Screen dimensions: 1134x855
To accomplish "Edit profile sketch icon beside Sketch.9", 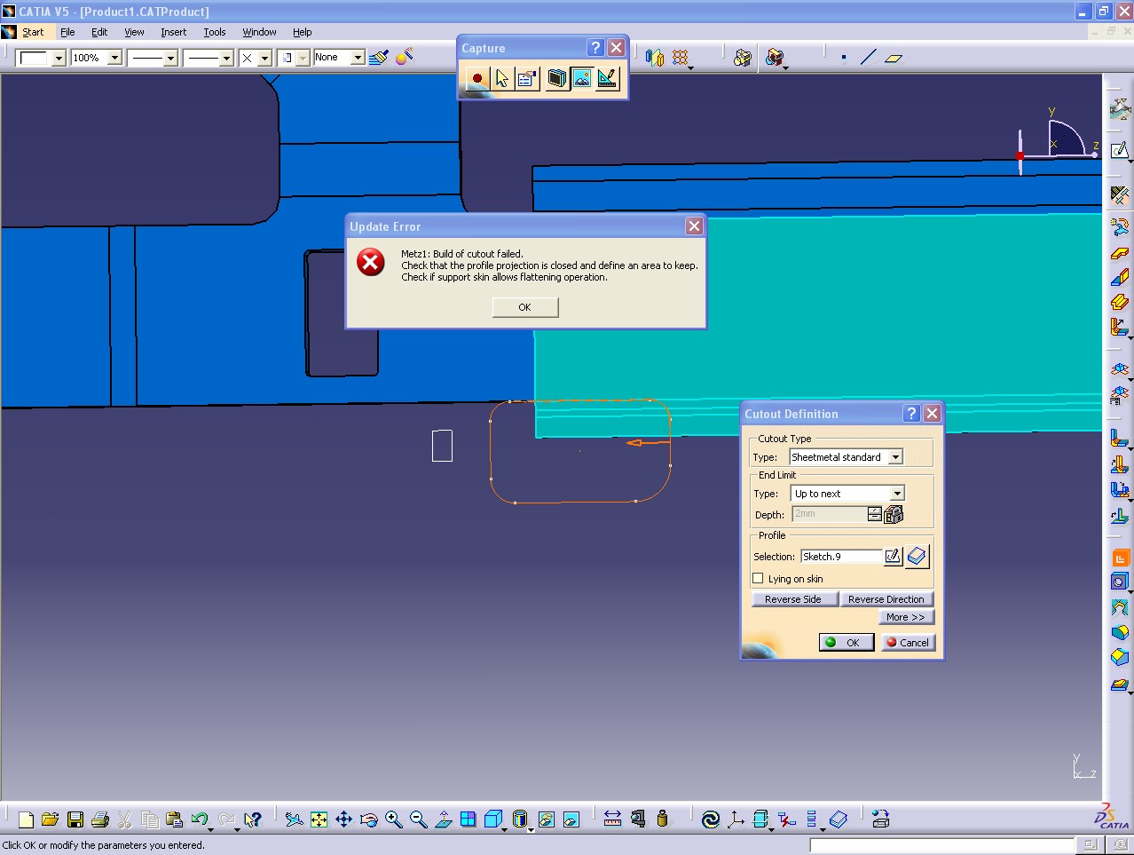I will [894, 556].
